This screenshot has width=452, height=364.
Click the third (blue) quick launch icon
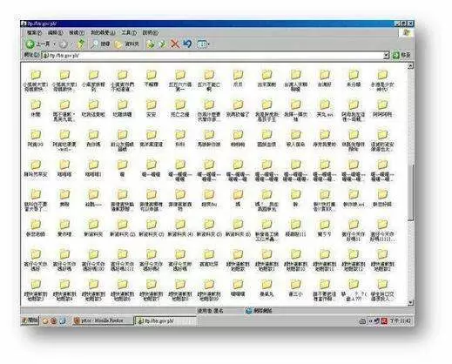pyautogui.click(x=63, y=320)
